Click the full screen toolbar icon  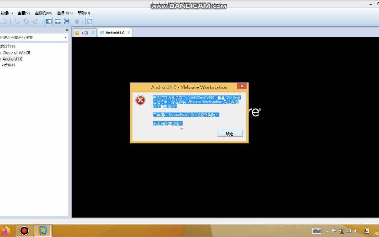[66, 21]
